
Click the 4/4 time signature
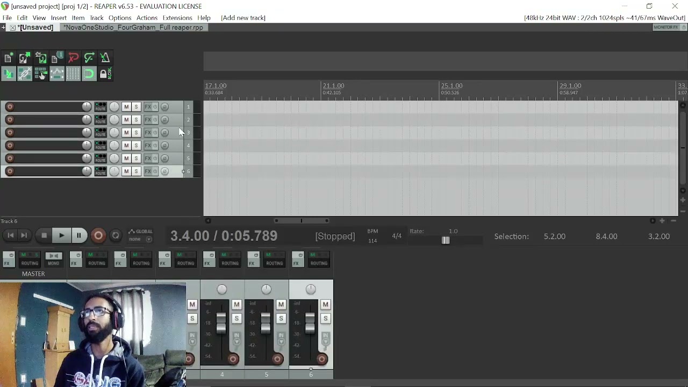(397, 236)
